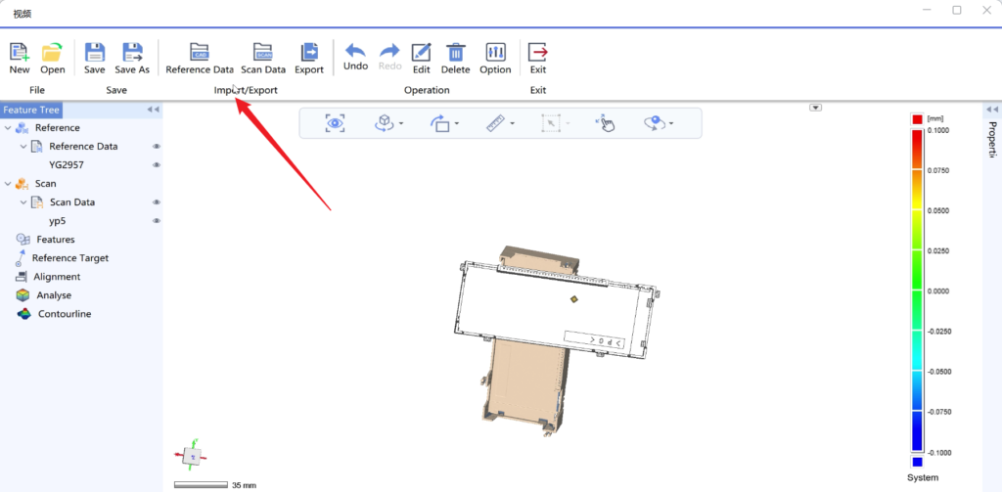Screen dimensions: 1002x492
Task: Click the Undo arrow icon
Action: coord(355,51)
